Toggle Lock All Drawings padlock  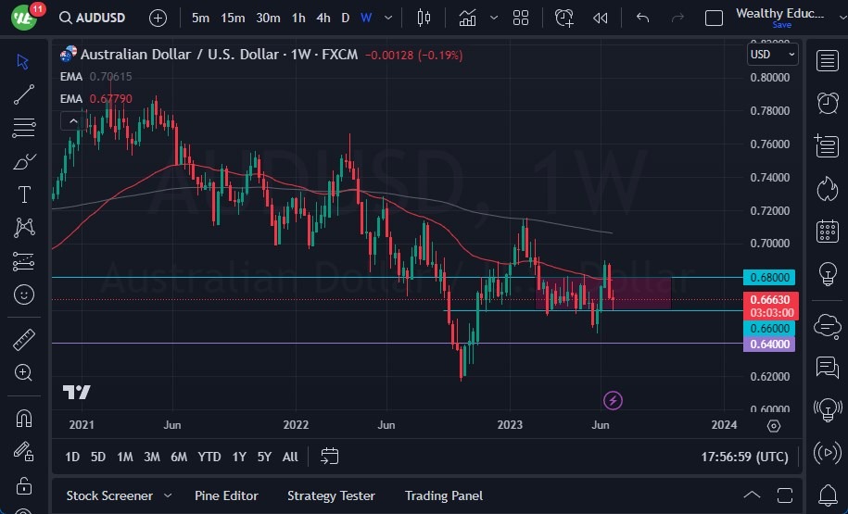click(24, 486)
